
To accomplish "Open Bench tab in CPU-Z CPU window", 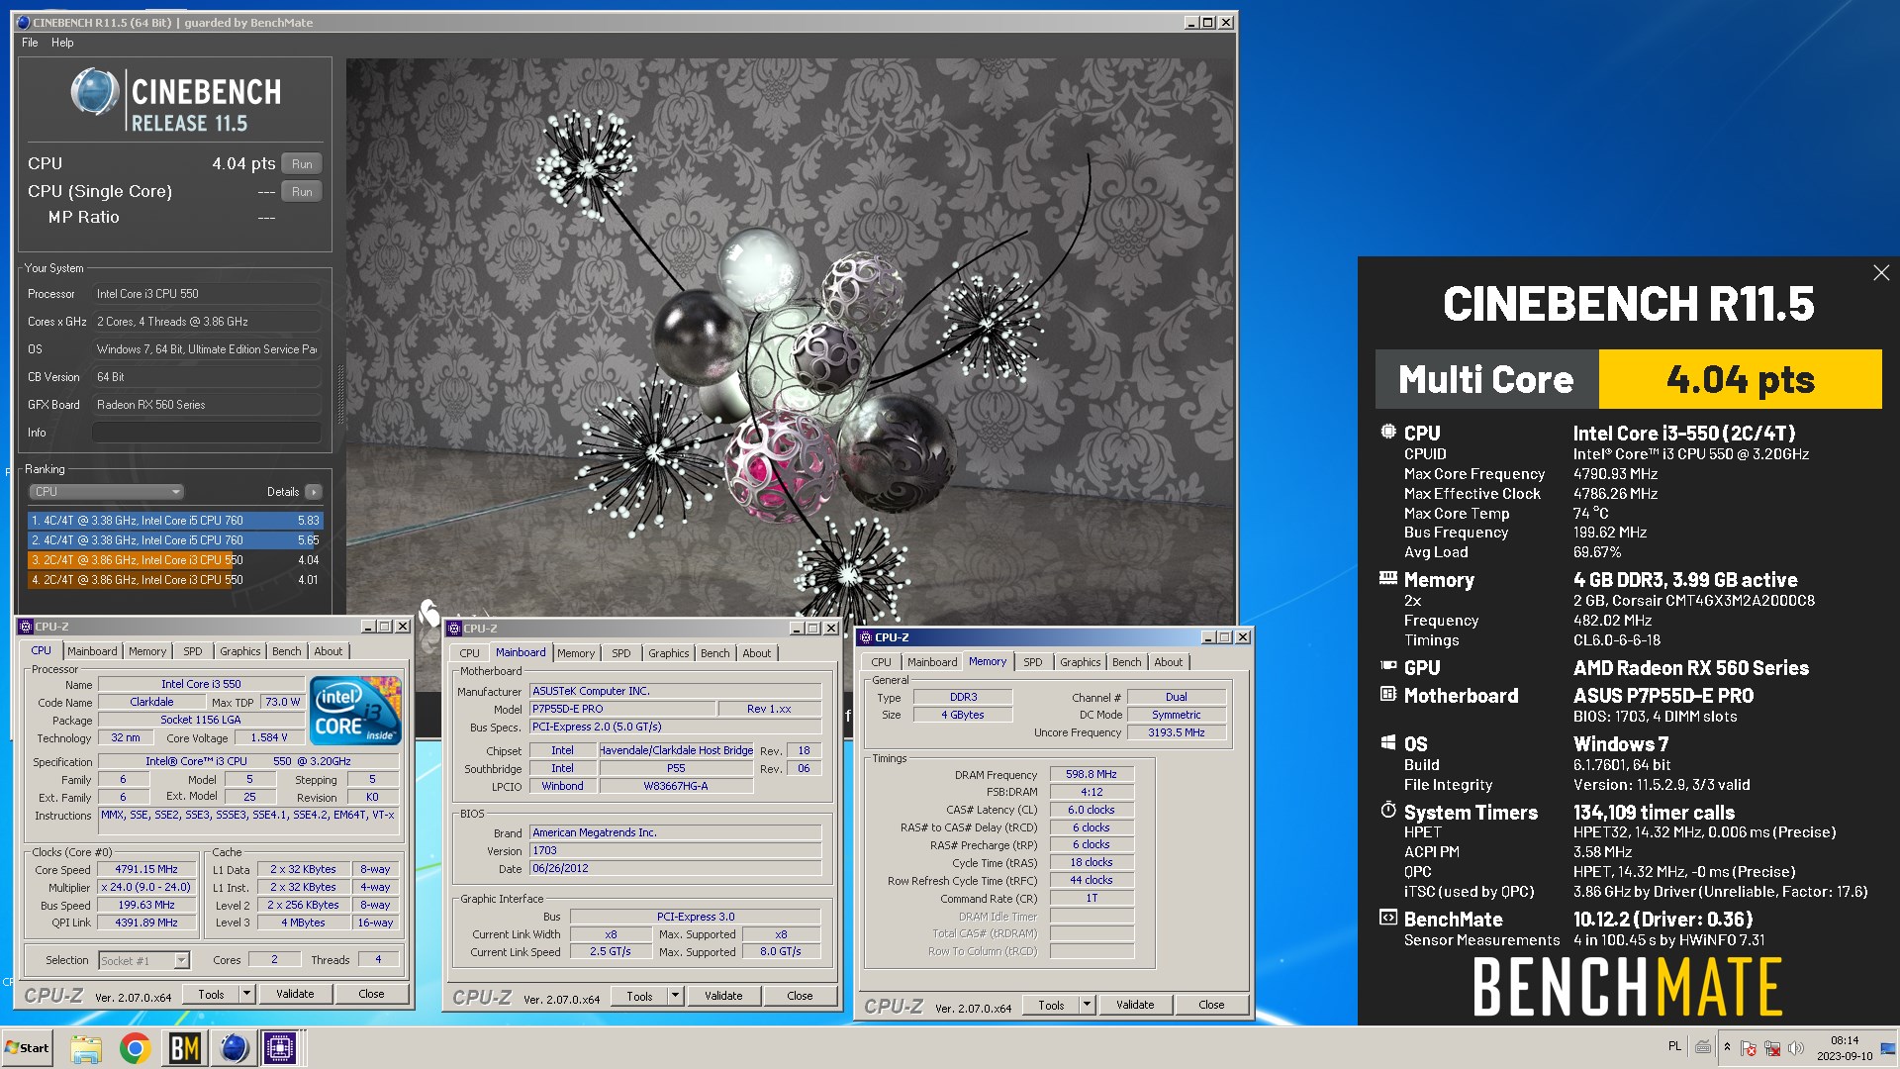I will coord(286,651).
